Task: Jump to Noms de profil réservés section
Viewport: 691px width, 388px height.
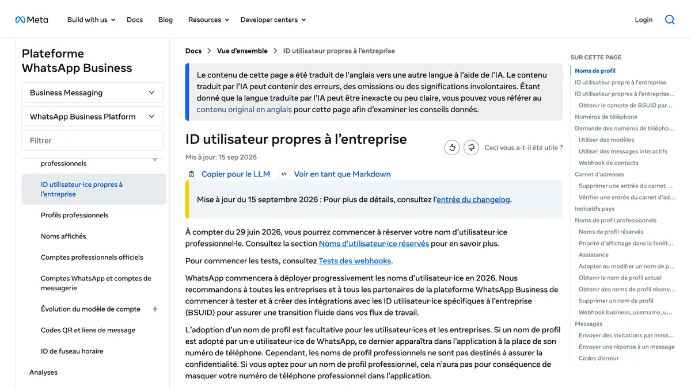Action: [x=611, y=232]
